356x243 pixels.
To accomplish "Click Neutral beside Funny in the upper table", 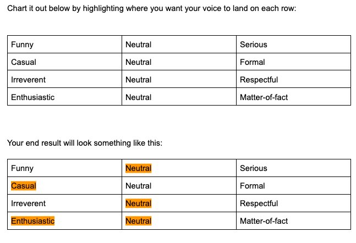I will click(x=138, y=45).
